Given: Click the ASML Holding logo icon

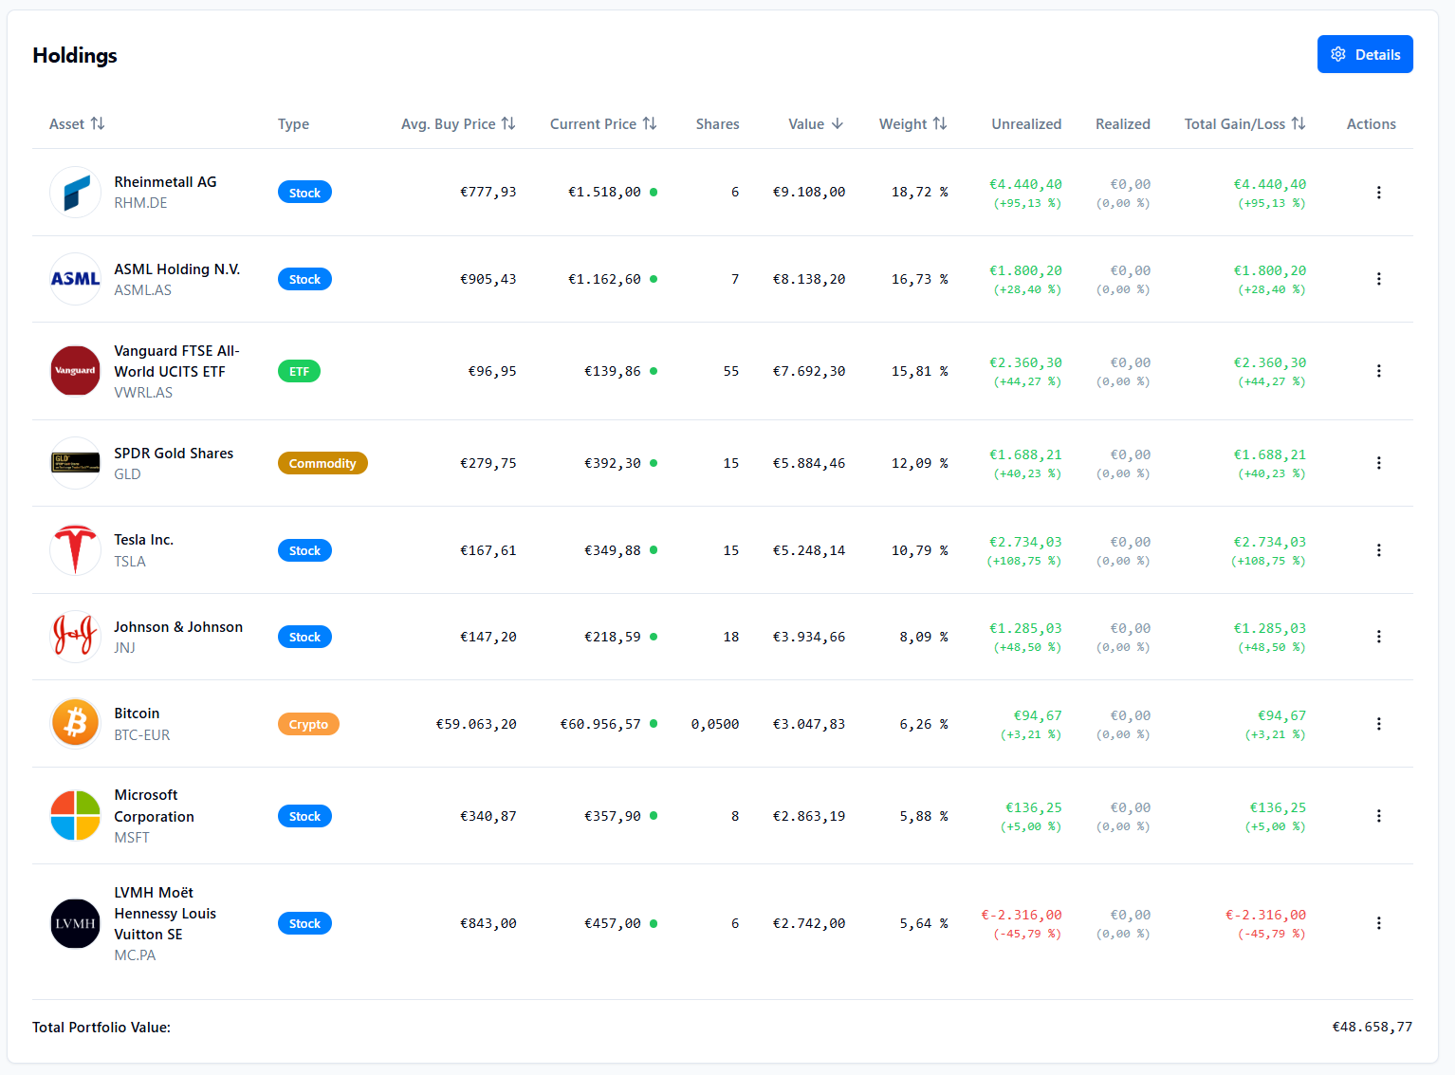Looking at the screenshot, I should pos(75,279).
